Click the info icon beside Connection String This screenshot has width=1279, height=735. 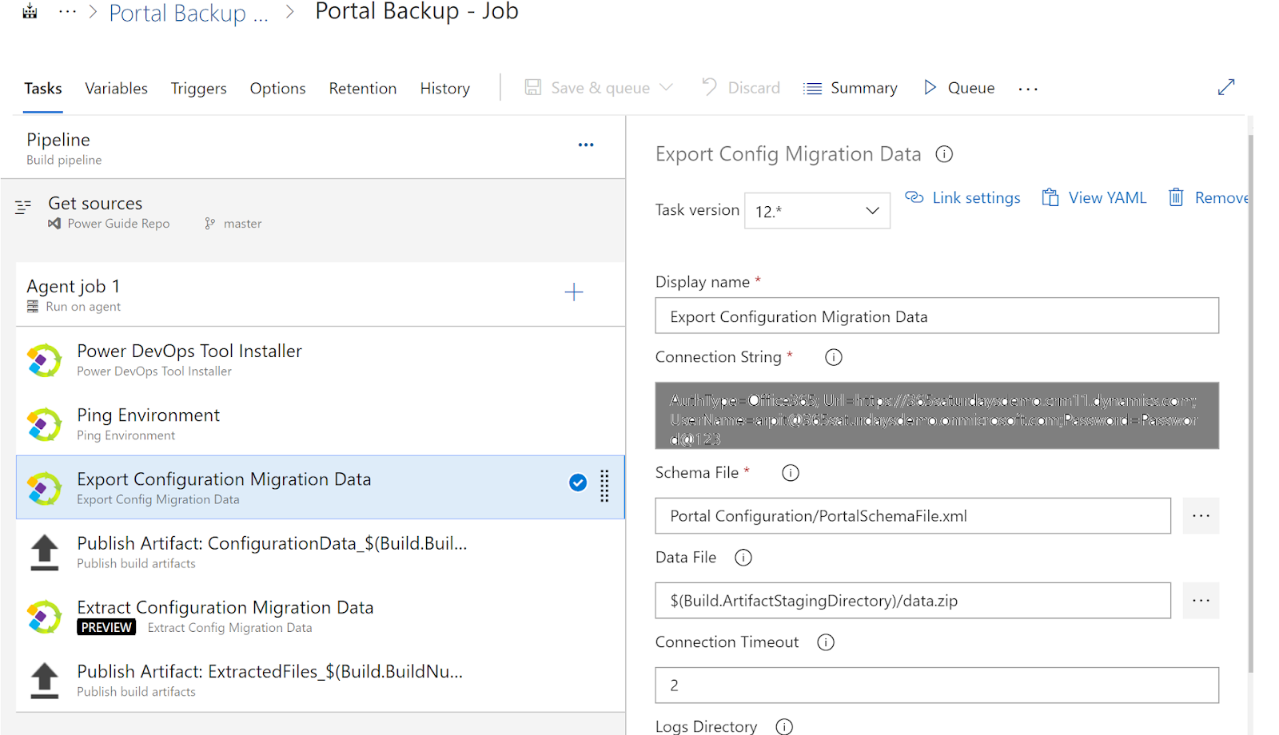pos(833,357)
